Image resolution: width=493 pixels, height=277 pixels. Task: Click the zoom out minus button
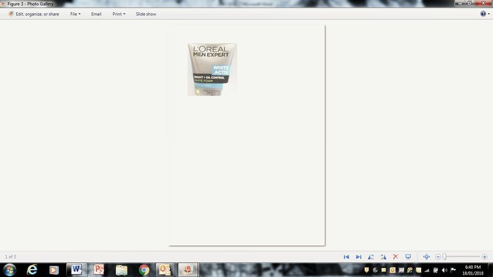tap(438, 257)
